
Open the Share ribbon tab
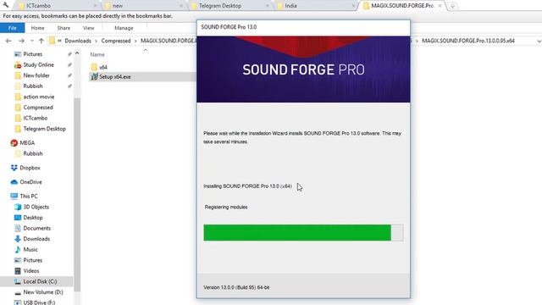coord(64,28)
